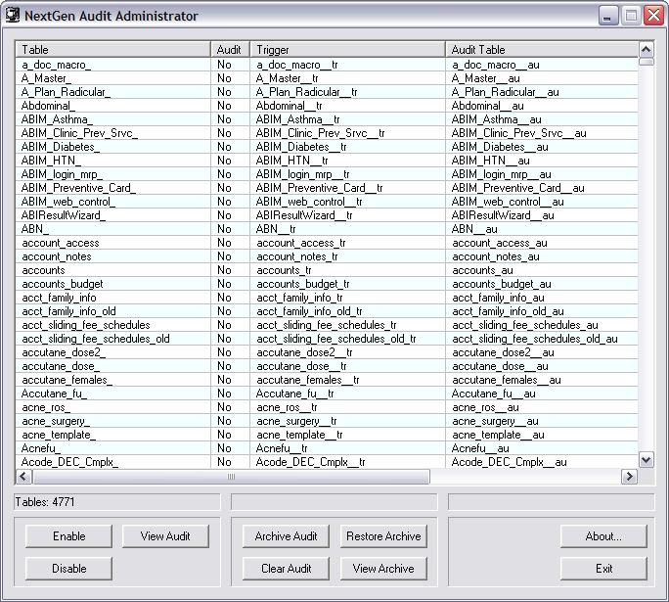Select the acct_family_info row
Viewport: 669px width, 602px height.
(327, 298)
